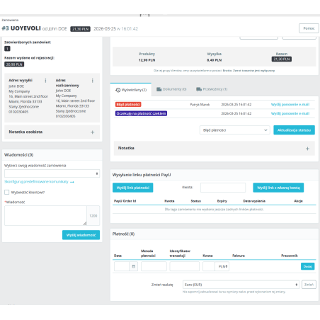Toggle Wyświetlić klientowi checkbox
The width and height of the screenshot is (320, 320).
coord(7,192)
